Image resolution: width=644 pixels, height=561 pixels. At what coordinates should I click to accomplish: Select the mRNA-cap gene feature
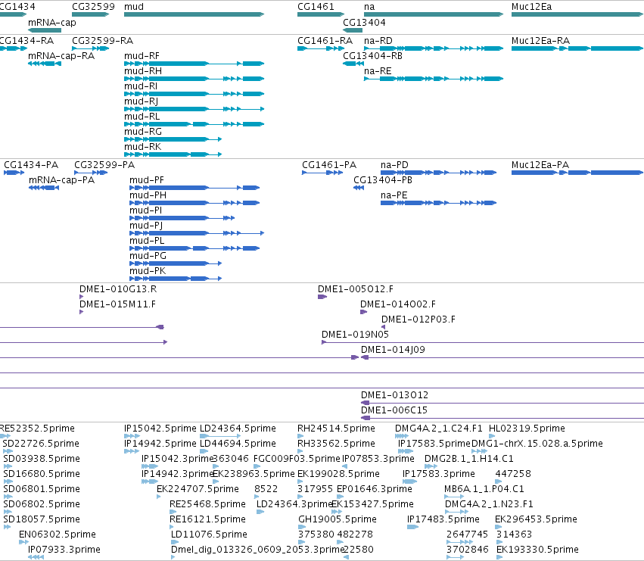tap(45, 30)
